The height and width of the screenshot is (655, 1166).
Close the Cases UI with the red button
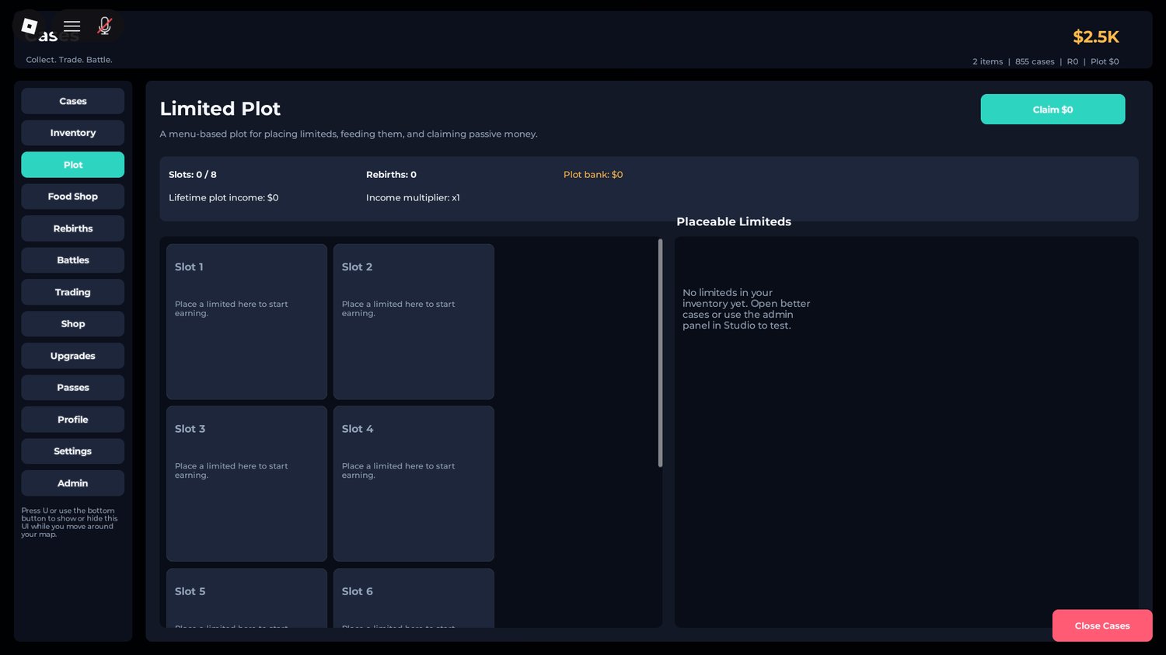coord(1102,626)
